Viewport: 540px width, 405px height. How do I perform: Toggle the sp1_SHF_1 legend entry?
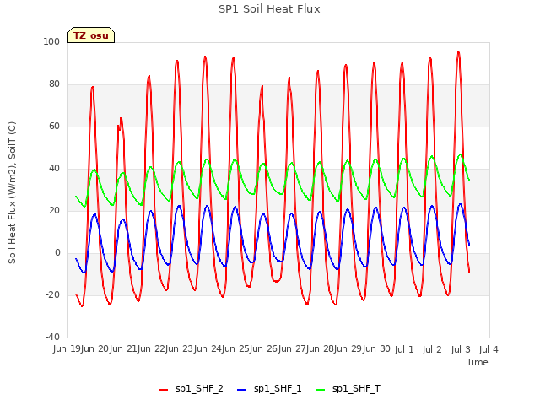(x=269, y=389)
